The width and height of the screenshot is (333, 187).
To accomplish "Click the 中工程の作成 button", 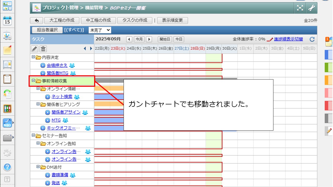I will point(98,21).
